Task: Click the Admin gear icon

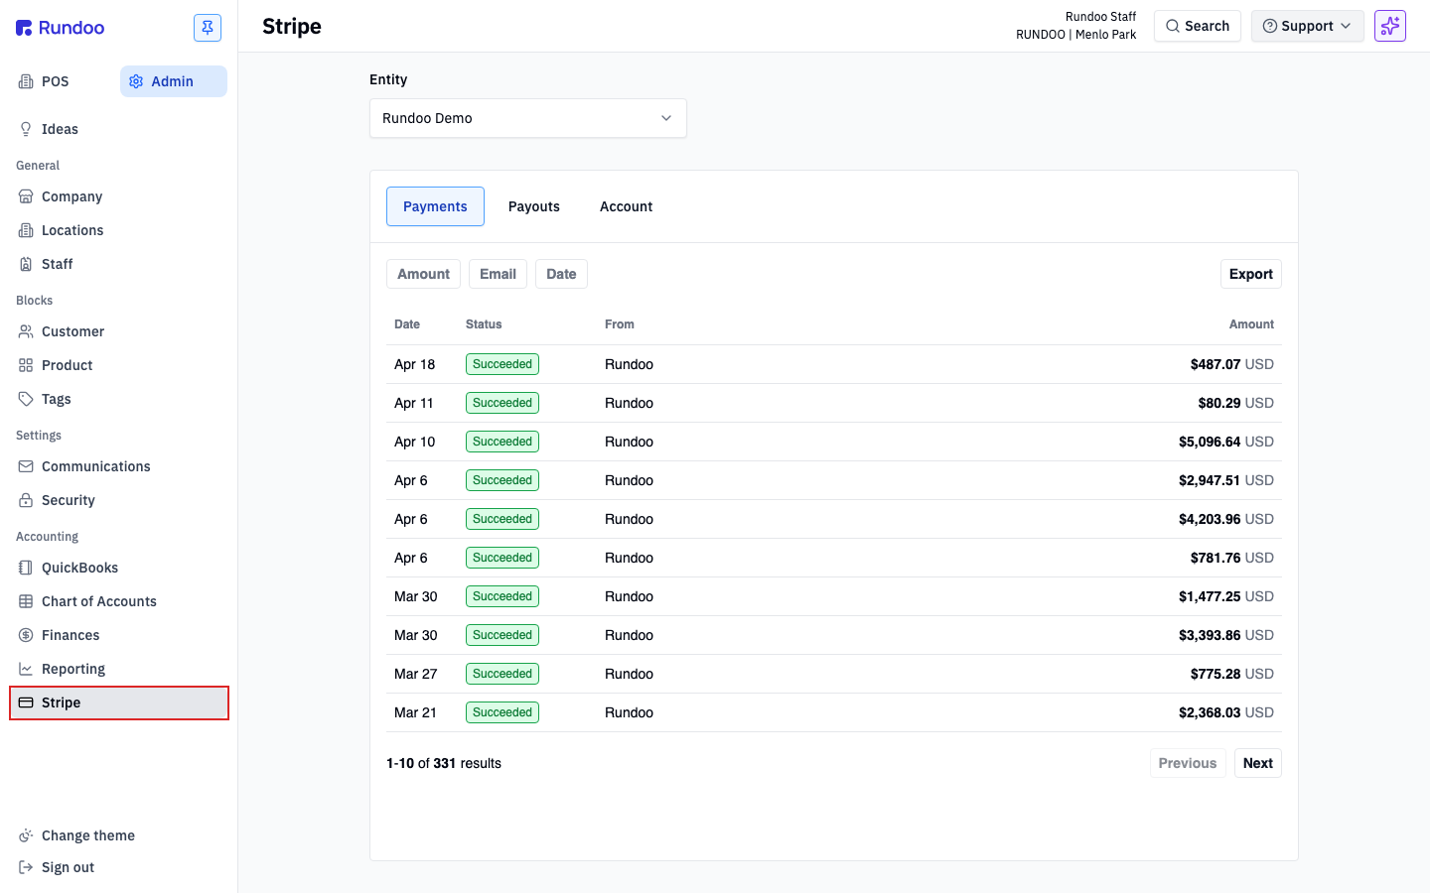Action: click(136, 81)
